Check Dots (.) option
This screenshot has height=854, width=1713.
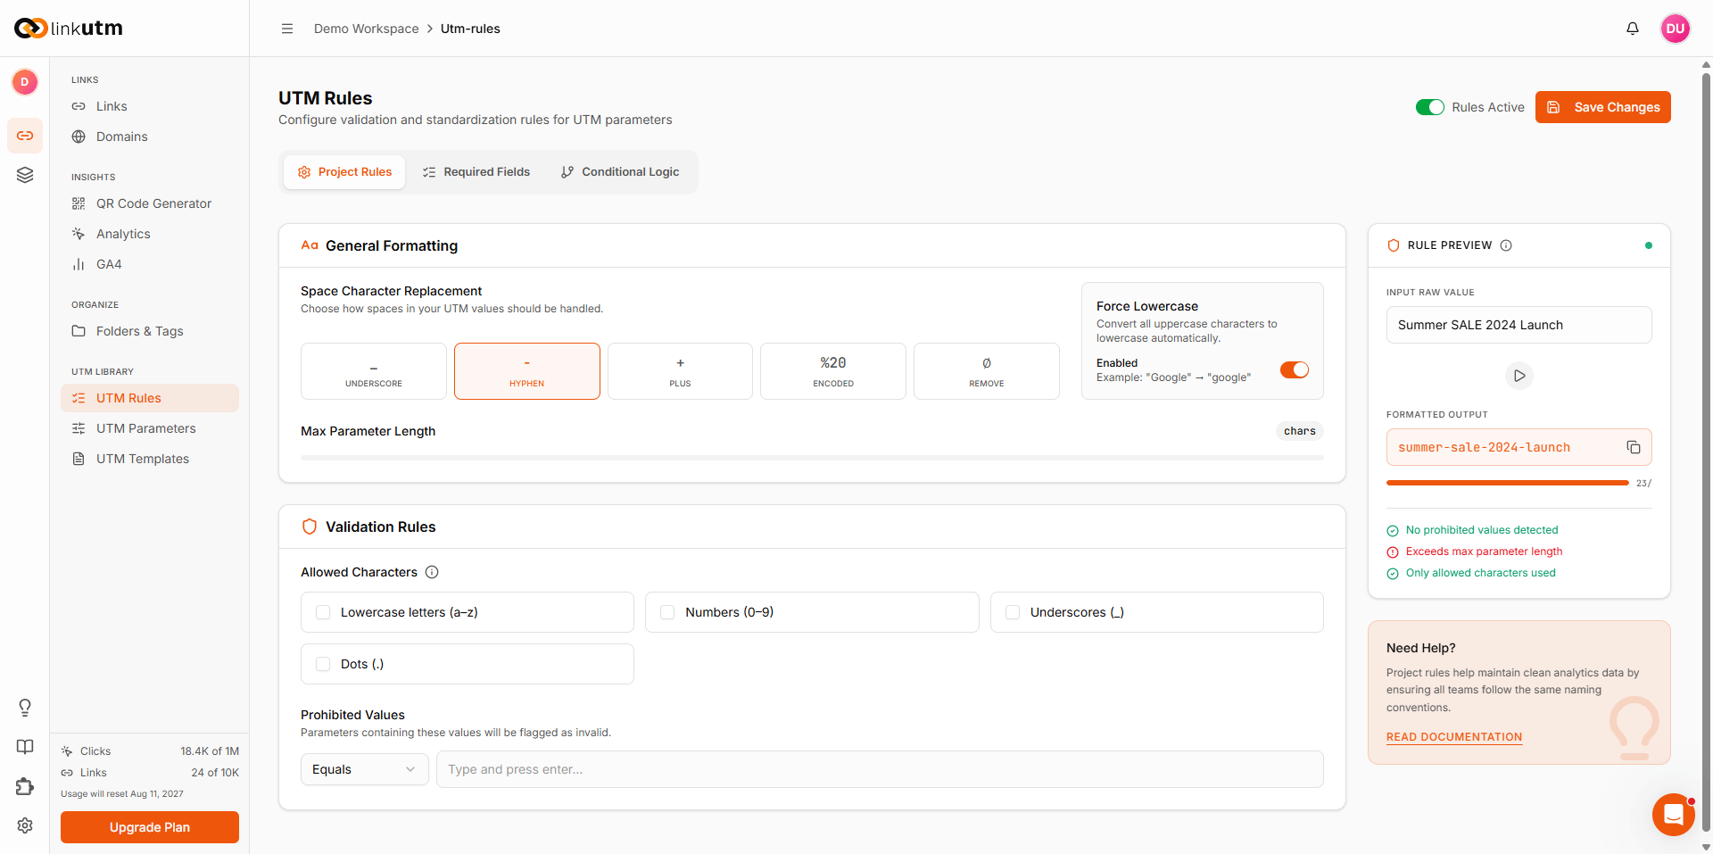323,664
